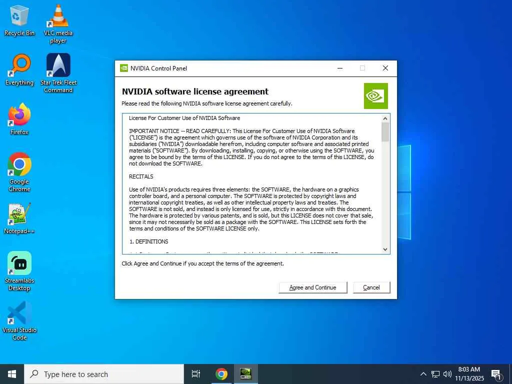Click the 'NVIDIA software license agreement' heading

[195, 92]
